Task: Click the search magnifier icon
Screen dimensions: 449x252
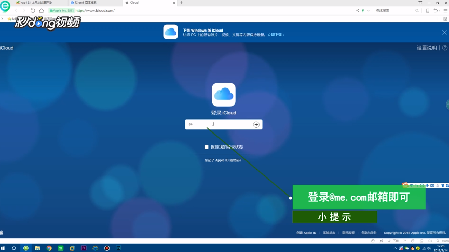Action: pos(417,10)
